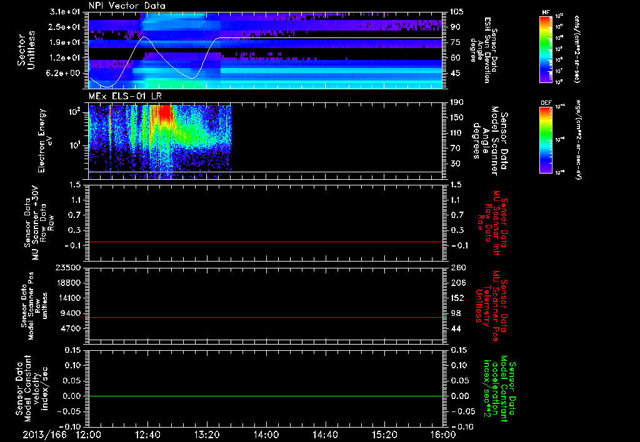Viewport: 640px width, 442px height.
Task: Click the 23500 scanner position tick value
Action: [67, 268]
